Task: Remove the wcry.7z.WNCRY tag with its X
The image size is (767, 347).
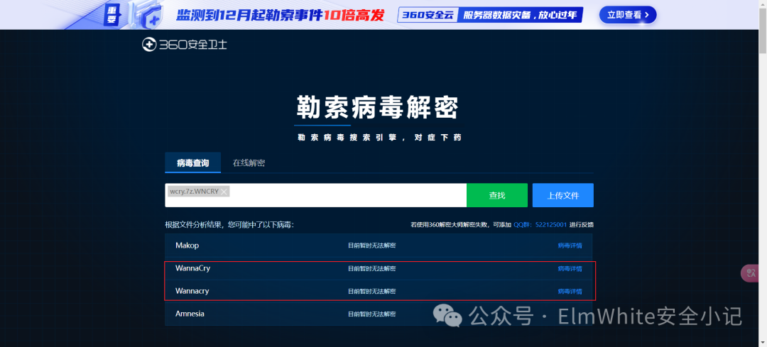Action: click(224, 192)
